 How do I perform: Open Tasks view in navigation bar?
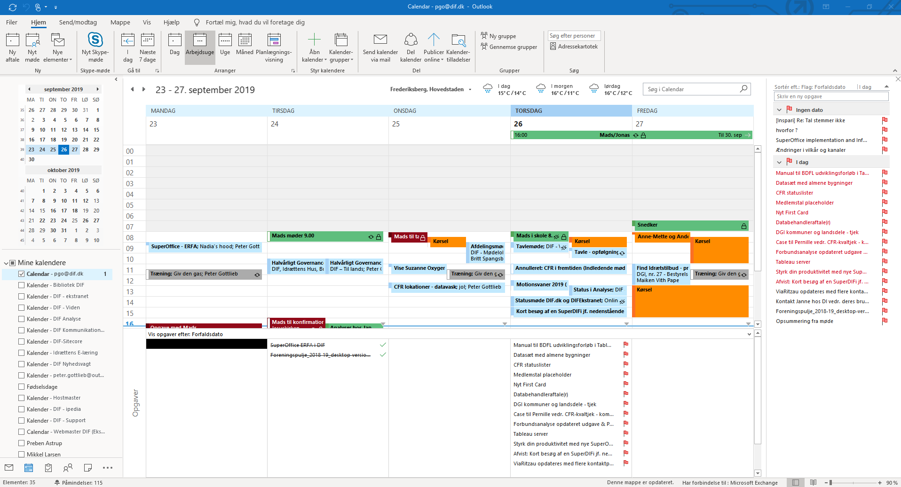tap(48, 467)
